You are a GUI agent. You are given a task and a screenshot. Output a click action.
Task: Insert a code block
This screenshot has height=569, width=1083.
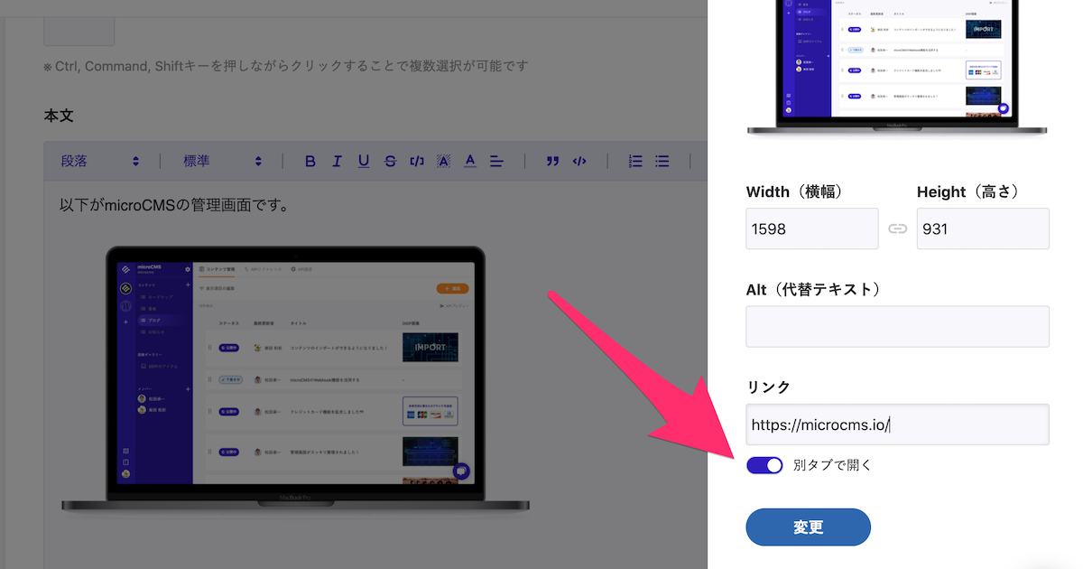[x=579, y=162]
